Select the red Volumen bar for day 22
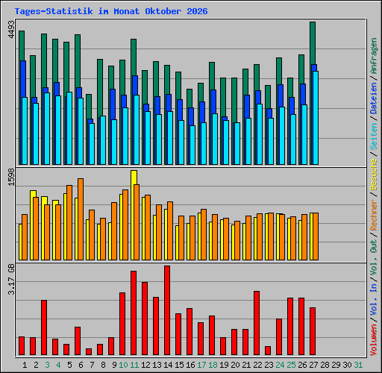382x373 pixels. click(257, 323)
